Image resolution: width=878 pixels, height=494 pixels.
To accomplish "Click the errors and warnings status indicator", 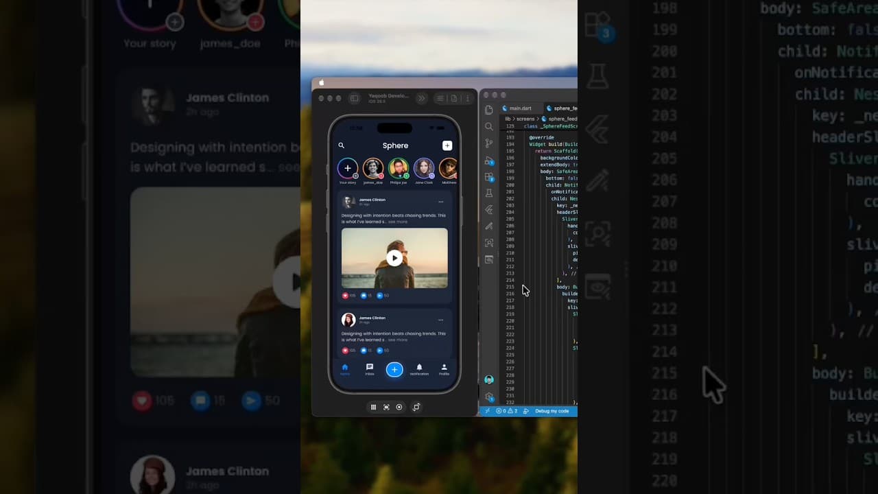I will pyautogui.click(x=507, y=411).
